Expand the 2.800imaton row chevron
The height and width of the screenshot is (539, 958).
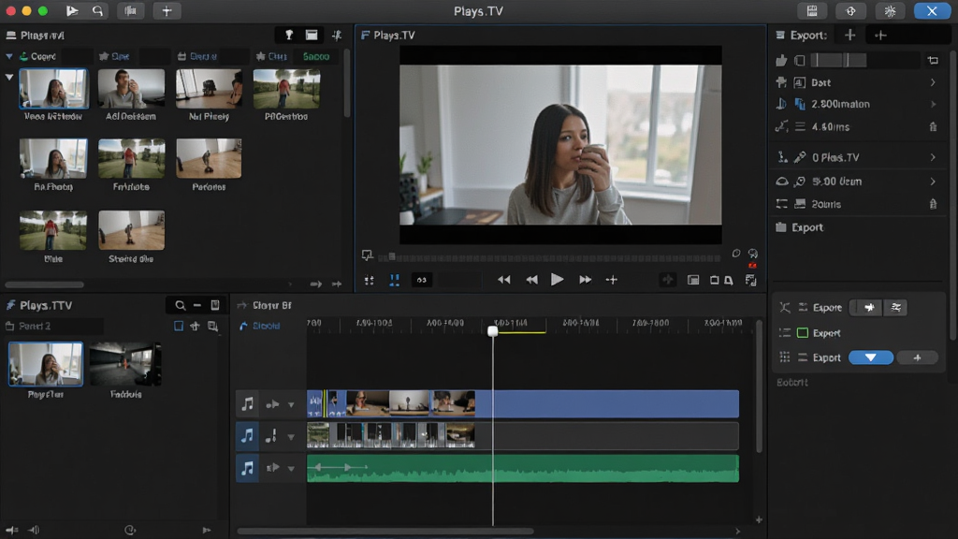tap(933, 105)
